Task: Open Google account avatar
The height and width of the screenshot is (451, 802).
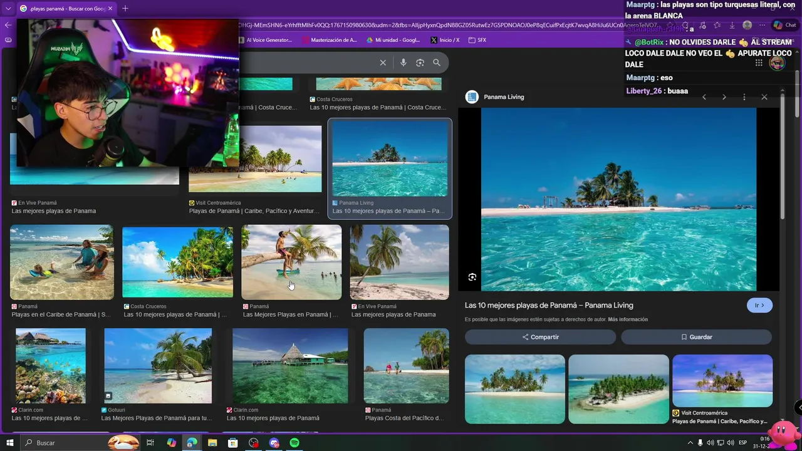Action: pyautogui.click(x=777, y=63)
